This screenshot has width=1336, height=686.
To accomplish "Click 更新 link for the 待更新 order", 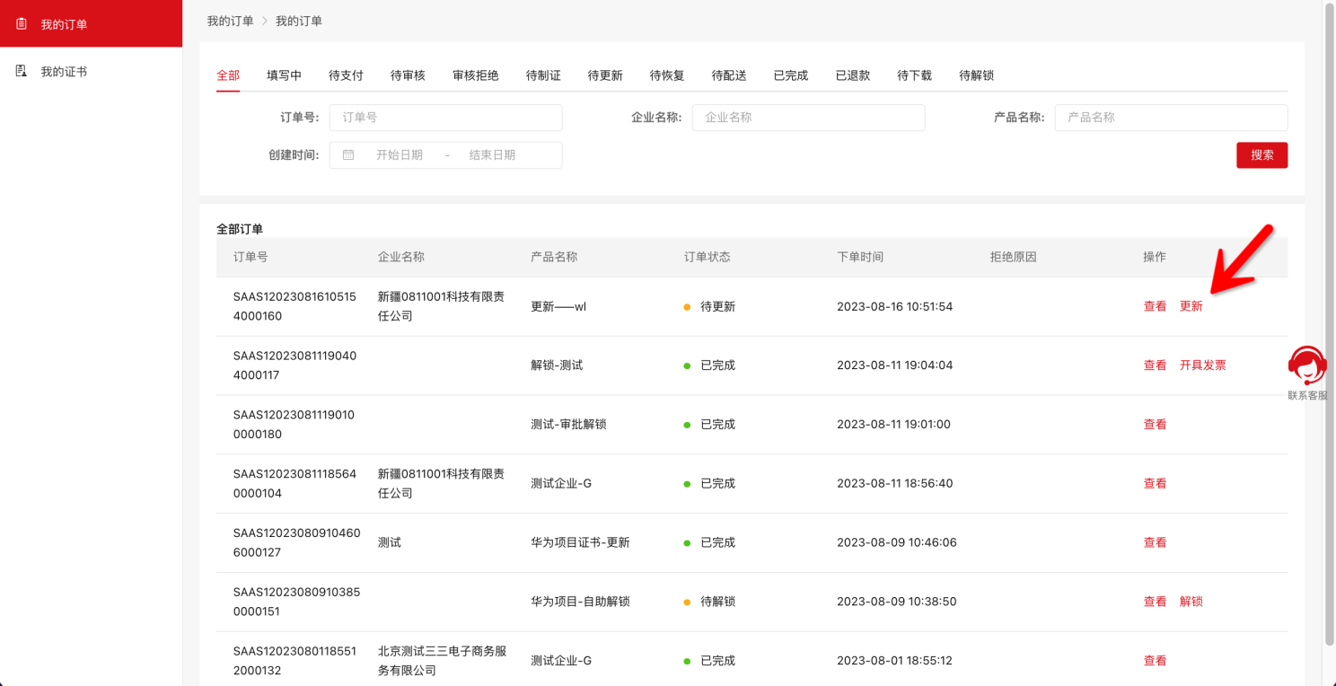I will coord(1191,306).
